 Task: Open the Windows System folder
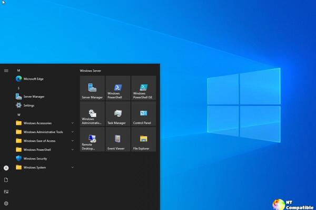[45, 167]
